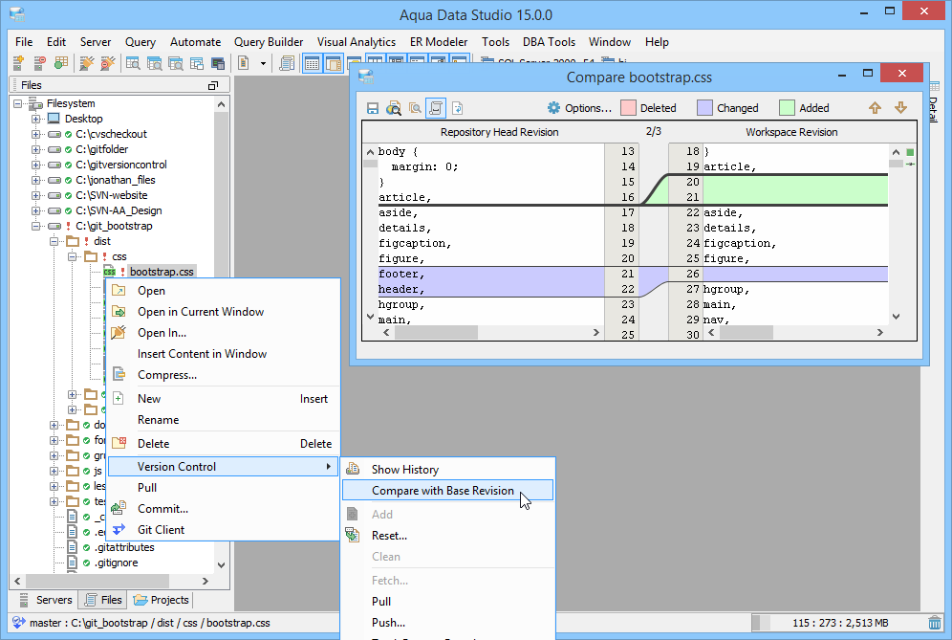The image size is (952, 640).
Task: Toggle the grid view button in the main toolbar
Action: pos(312,63)
